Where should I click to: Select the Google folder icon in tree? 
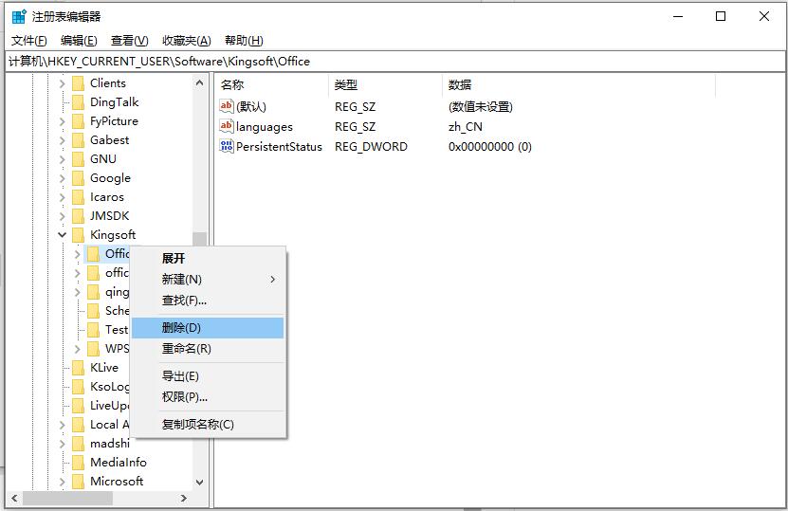tap(78, 177)
